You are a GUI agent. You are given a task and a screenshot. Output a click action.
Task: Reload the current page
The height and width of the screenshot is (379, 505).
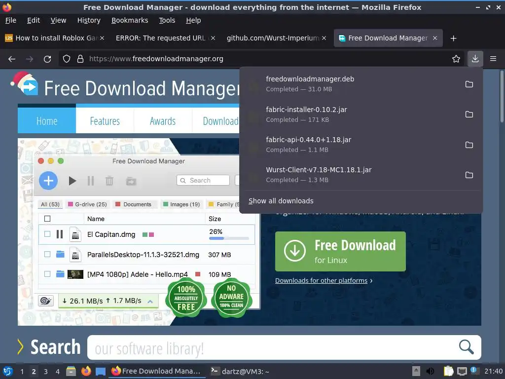point(47,59)
